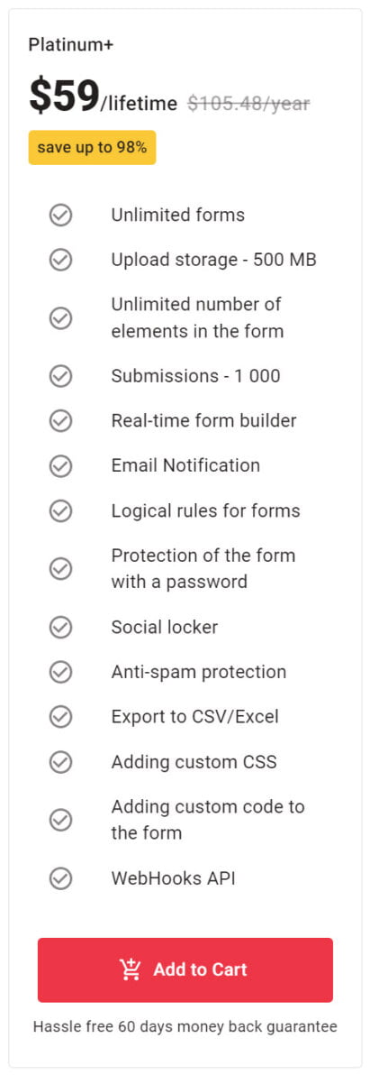The image size is (370, 1075).
Task: Click the check icon next to Upload storage
Action: pyautogui.click(x=61, y=260)
